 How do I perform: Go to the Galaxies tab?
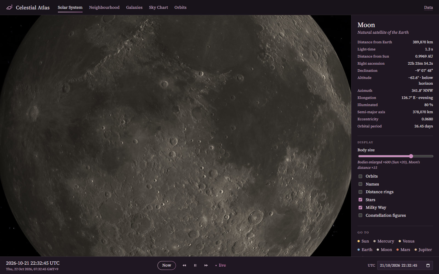(134, 7)
